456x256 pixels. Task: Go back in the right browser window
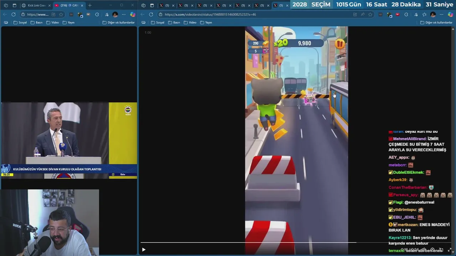pos(142,15)
